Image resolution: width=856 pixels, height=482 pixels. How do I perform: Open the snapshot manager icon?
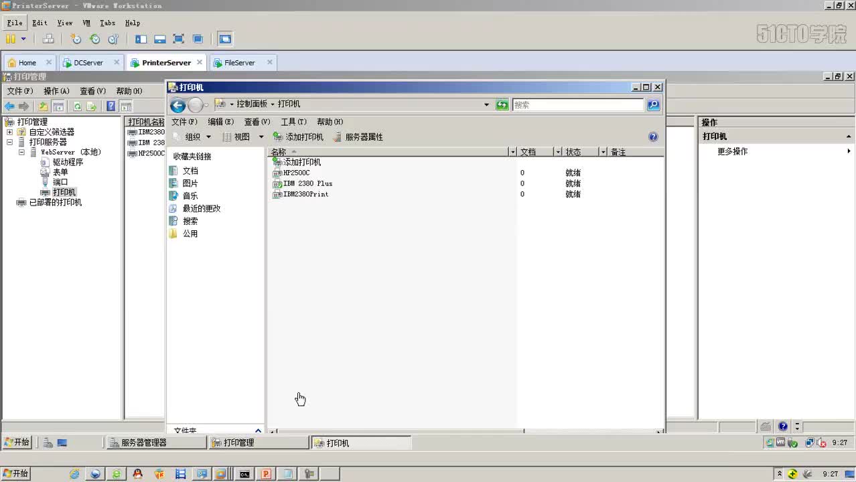pos(113,39)
